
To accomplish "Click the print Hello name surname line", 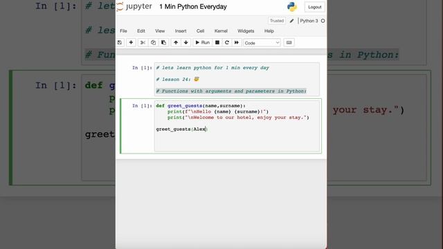I will click(218, 111).
